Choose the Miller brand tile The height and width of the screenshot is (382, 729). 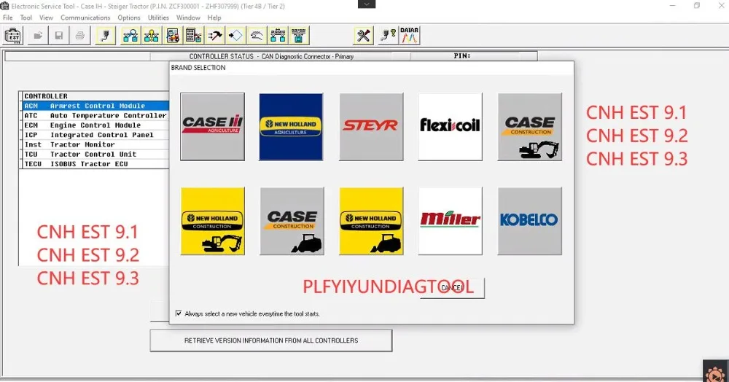point(450,221)
